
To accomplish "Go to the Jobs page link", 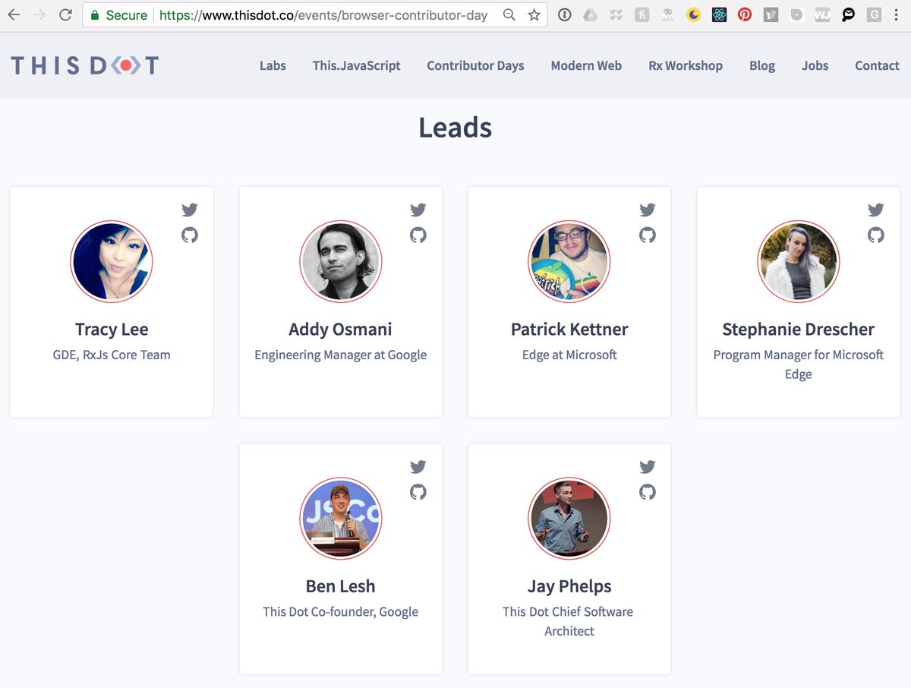I will (x=815, y=65).
